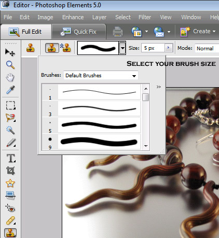Image resolution: width=219 pixels, height=238 pixels.
Task: Open the Size slider arrow
Action: click(169, 48)
